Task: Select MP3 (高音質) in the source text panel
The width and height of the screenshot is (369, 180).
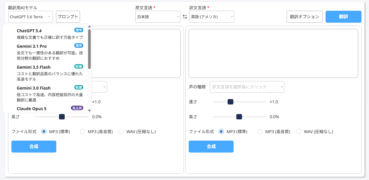Action: click(x=83, y=131)
